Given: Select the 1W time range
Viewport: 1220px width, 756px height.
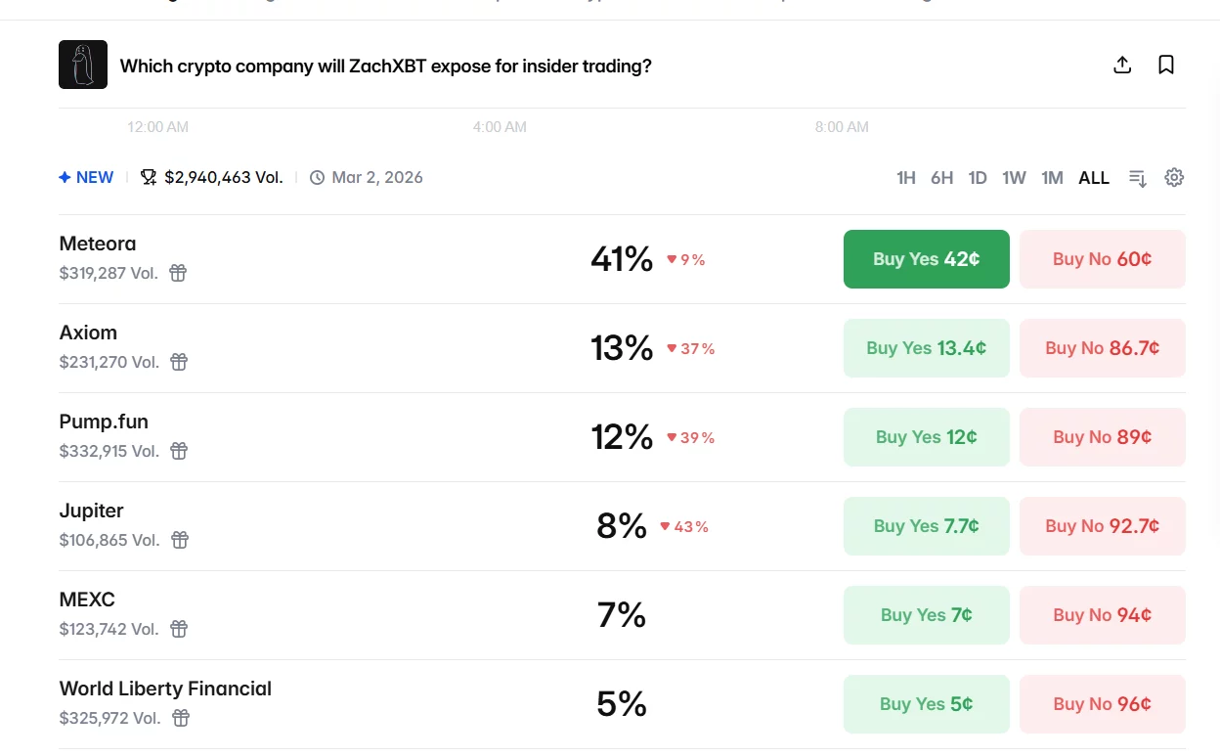Looking at the screenshot, I should (1014, 177).
